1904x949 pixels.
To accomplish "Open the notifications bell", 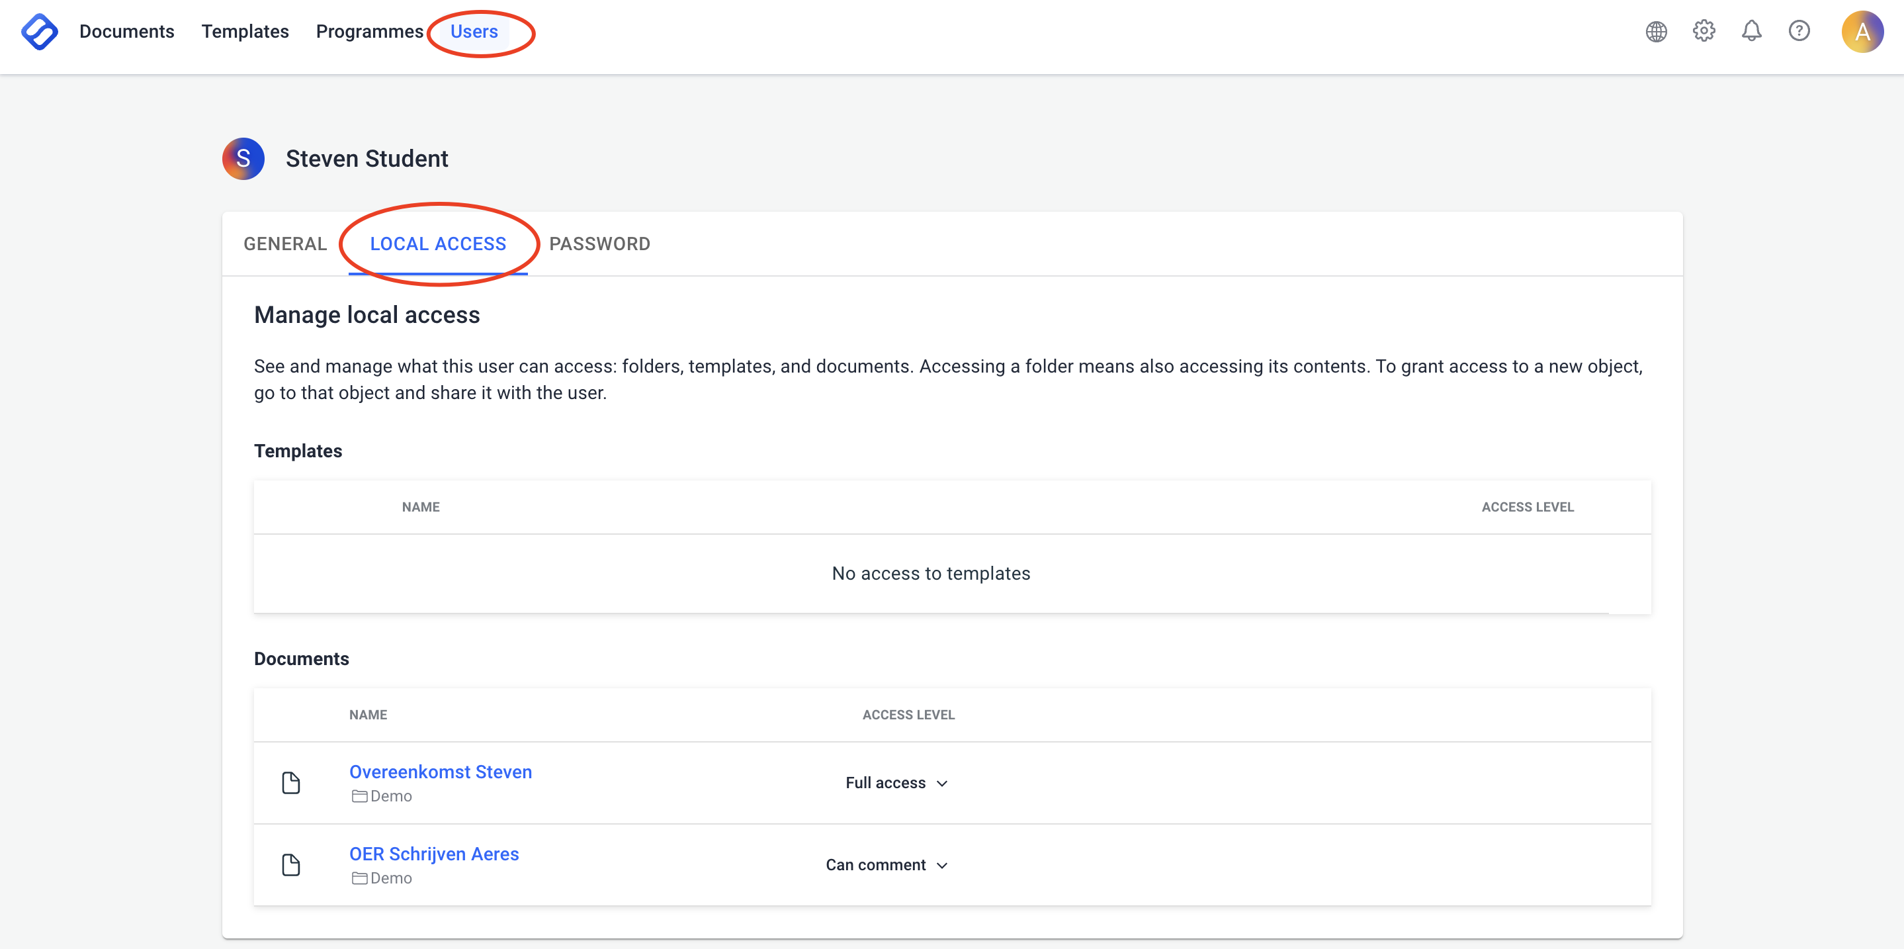I will click(x=1751, y=31).
